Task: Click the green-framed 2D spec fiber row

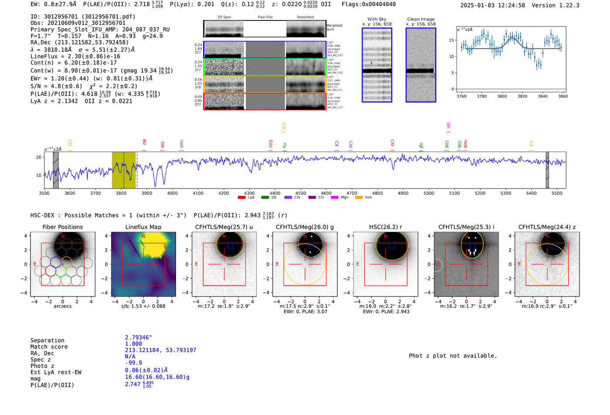Action: 264,67
